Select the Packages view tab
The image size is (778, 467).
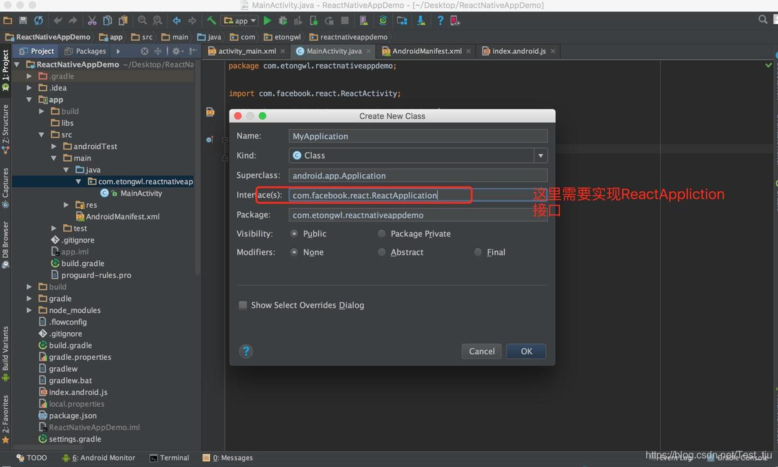(x=85, y=51)
